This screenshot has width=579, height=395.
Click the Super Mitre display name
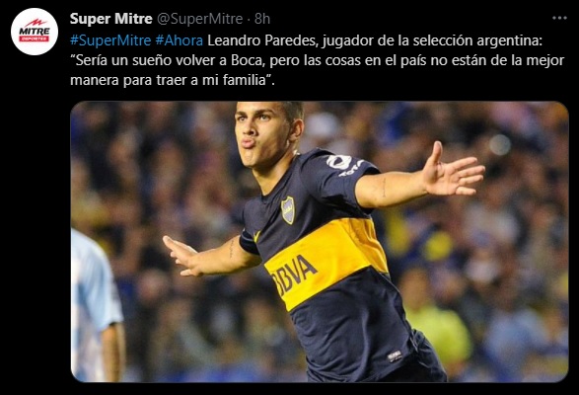(110, 19)
